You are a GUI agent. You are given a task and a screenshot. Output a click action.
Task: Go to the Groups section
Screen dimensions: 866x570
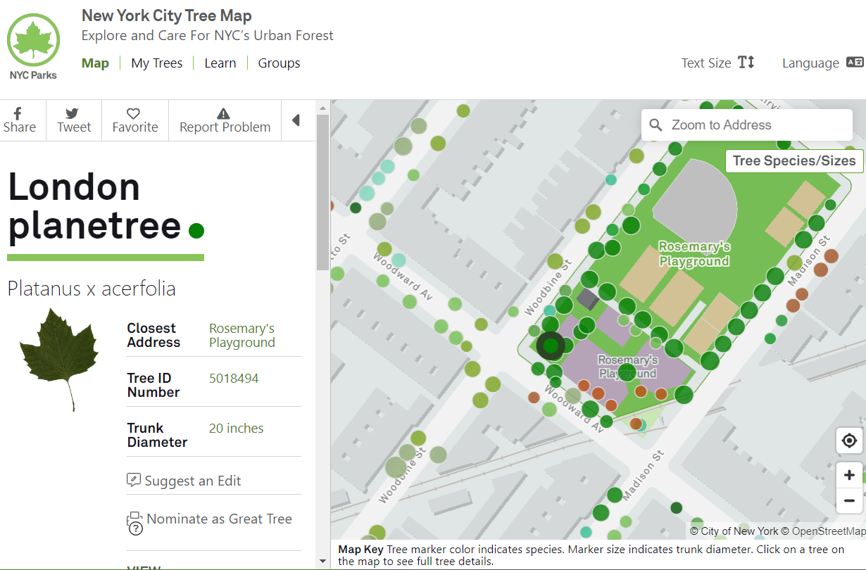pos(279,63)
